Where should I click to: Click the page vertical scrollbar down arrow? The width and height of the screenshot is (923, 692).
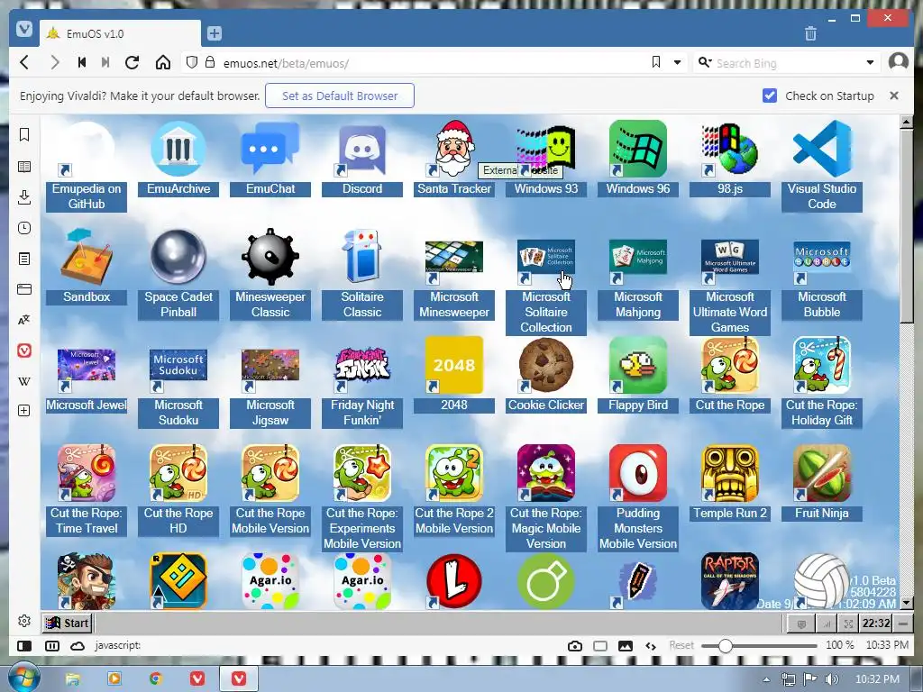pyautogui.click(x=907, y=603)
